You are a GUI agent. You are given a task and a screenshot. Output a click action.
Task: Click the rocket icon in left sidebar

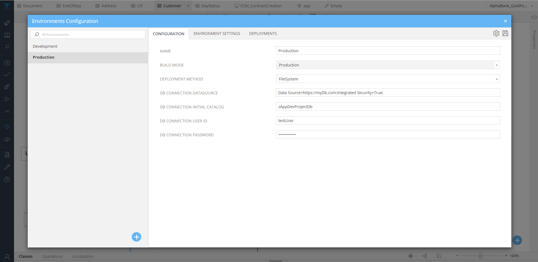tap(7, 23)
